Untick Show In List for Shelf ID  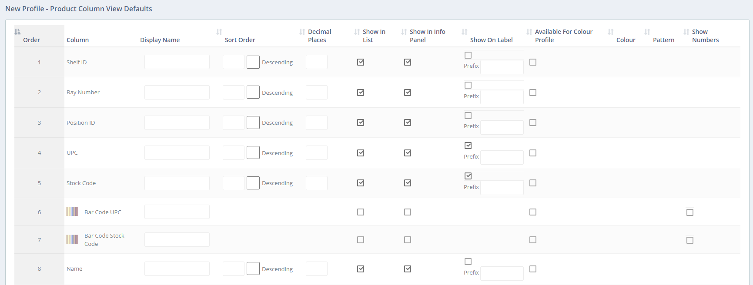361,62
